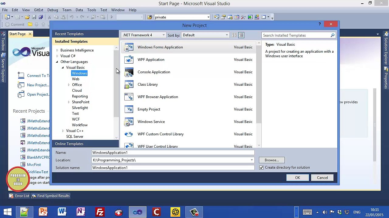Collapse the Visual Basic tree node
389x218 pixels.
tap(63, 68)
